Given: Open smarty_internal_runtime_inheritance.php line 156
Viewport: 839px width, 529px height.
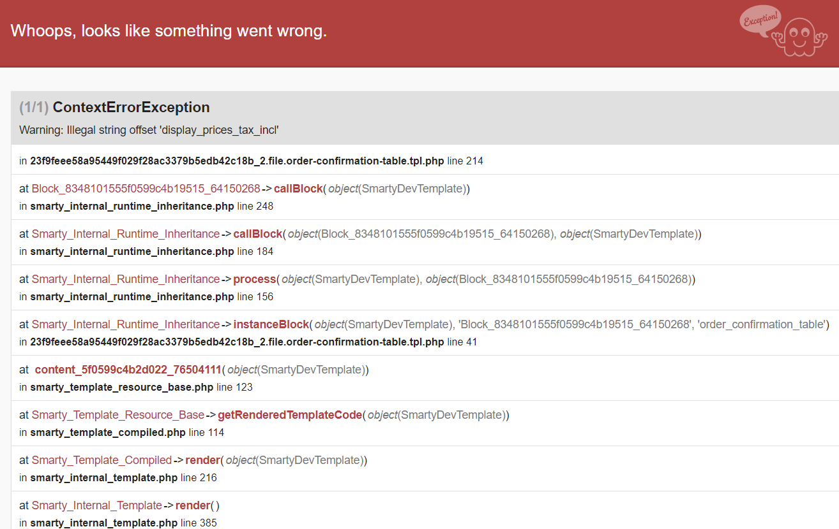Looking at the screenshot, I should [x=152, y=297].
